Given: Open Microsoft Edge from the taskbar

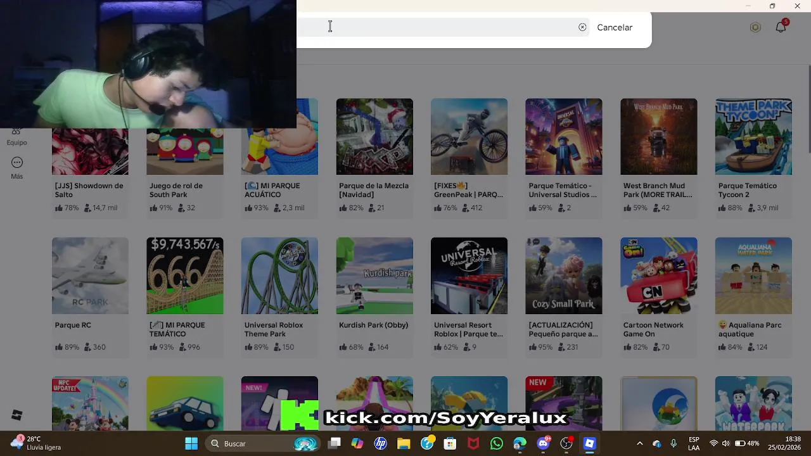Looking at the screenshot, I should pyautogui.click(x=520, y=443).
